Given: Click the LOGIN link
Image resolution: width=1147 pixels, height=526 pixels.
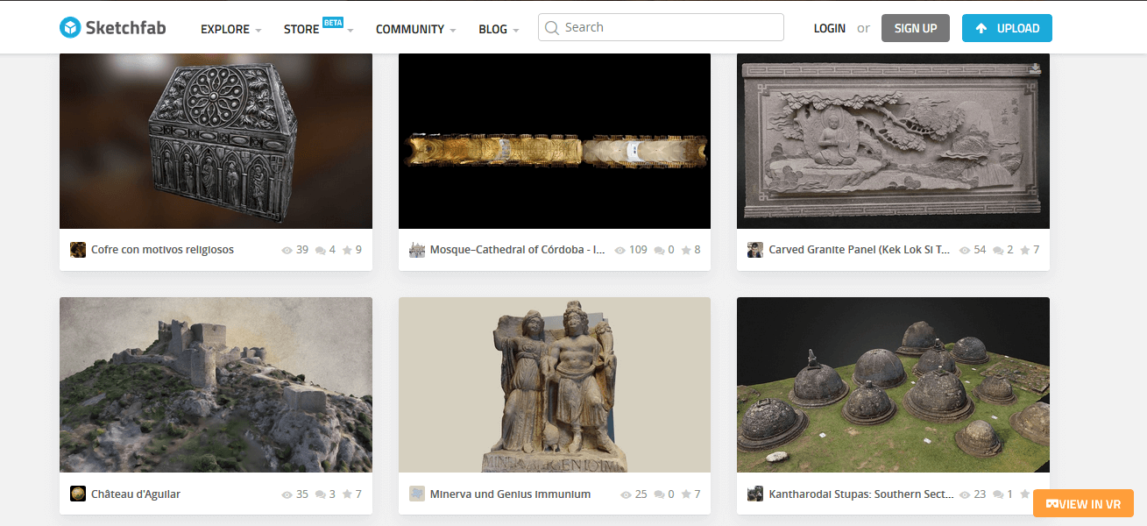Looking at the screenshot, I should [829, 27].
